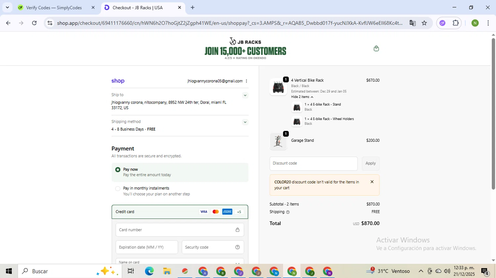Expand the Shipping method section

click(x=245, y=122)
